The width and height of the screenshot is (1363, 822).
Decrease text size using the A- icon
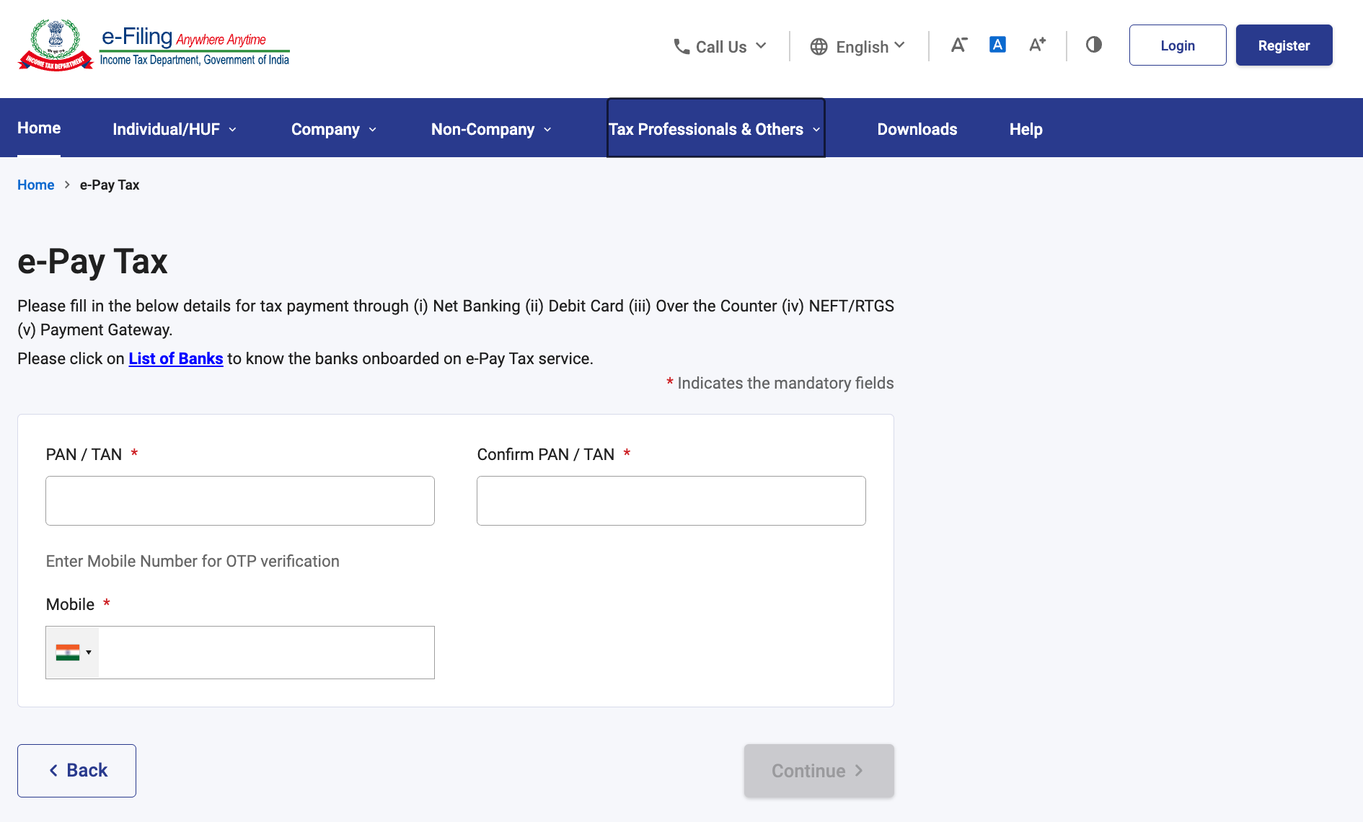click(958, 45)
